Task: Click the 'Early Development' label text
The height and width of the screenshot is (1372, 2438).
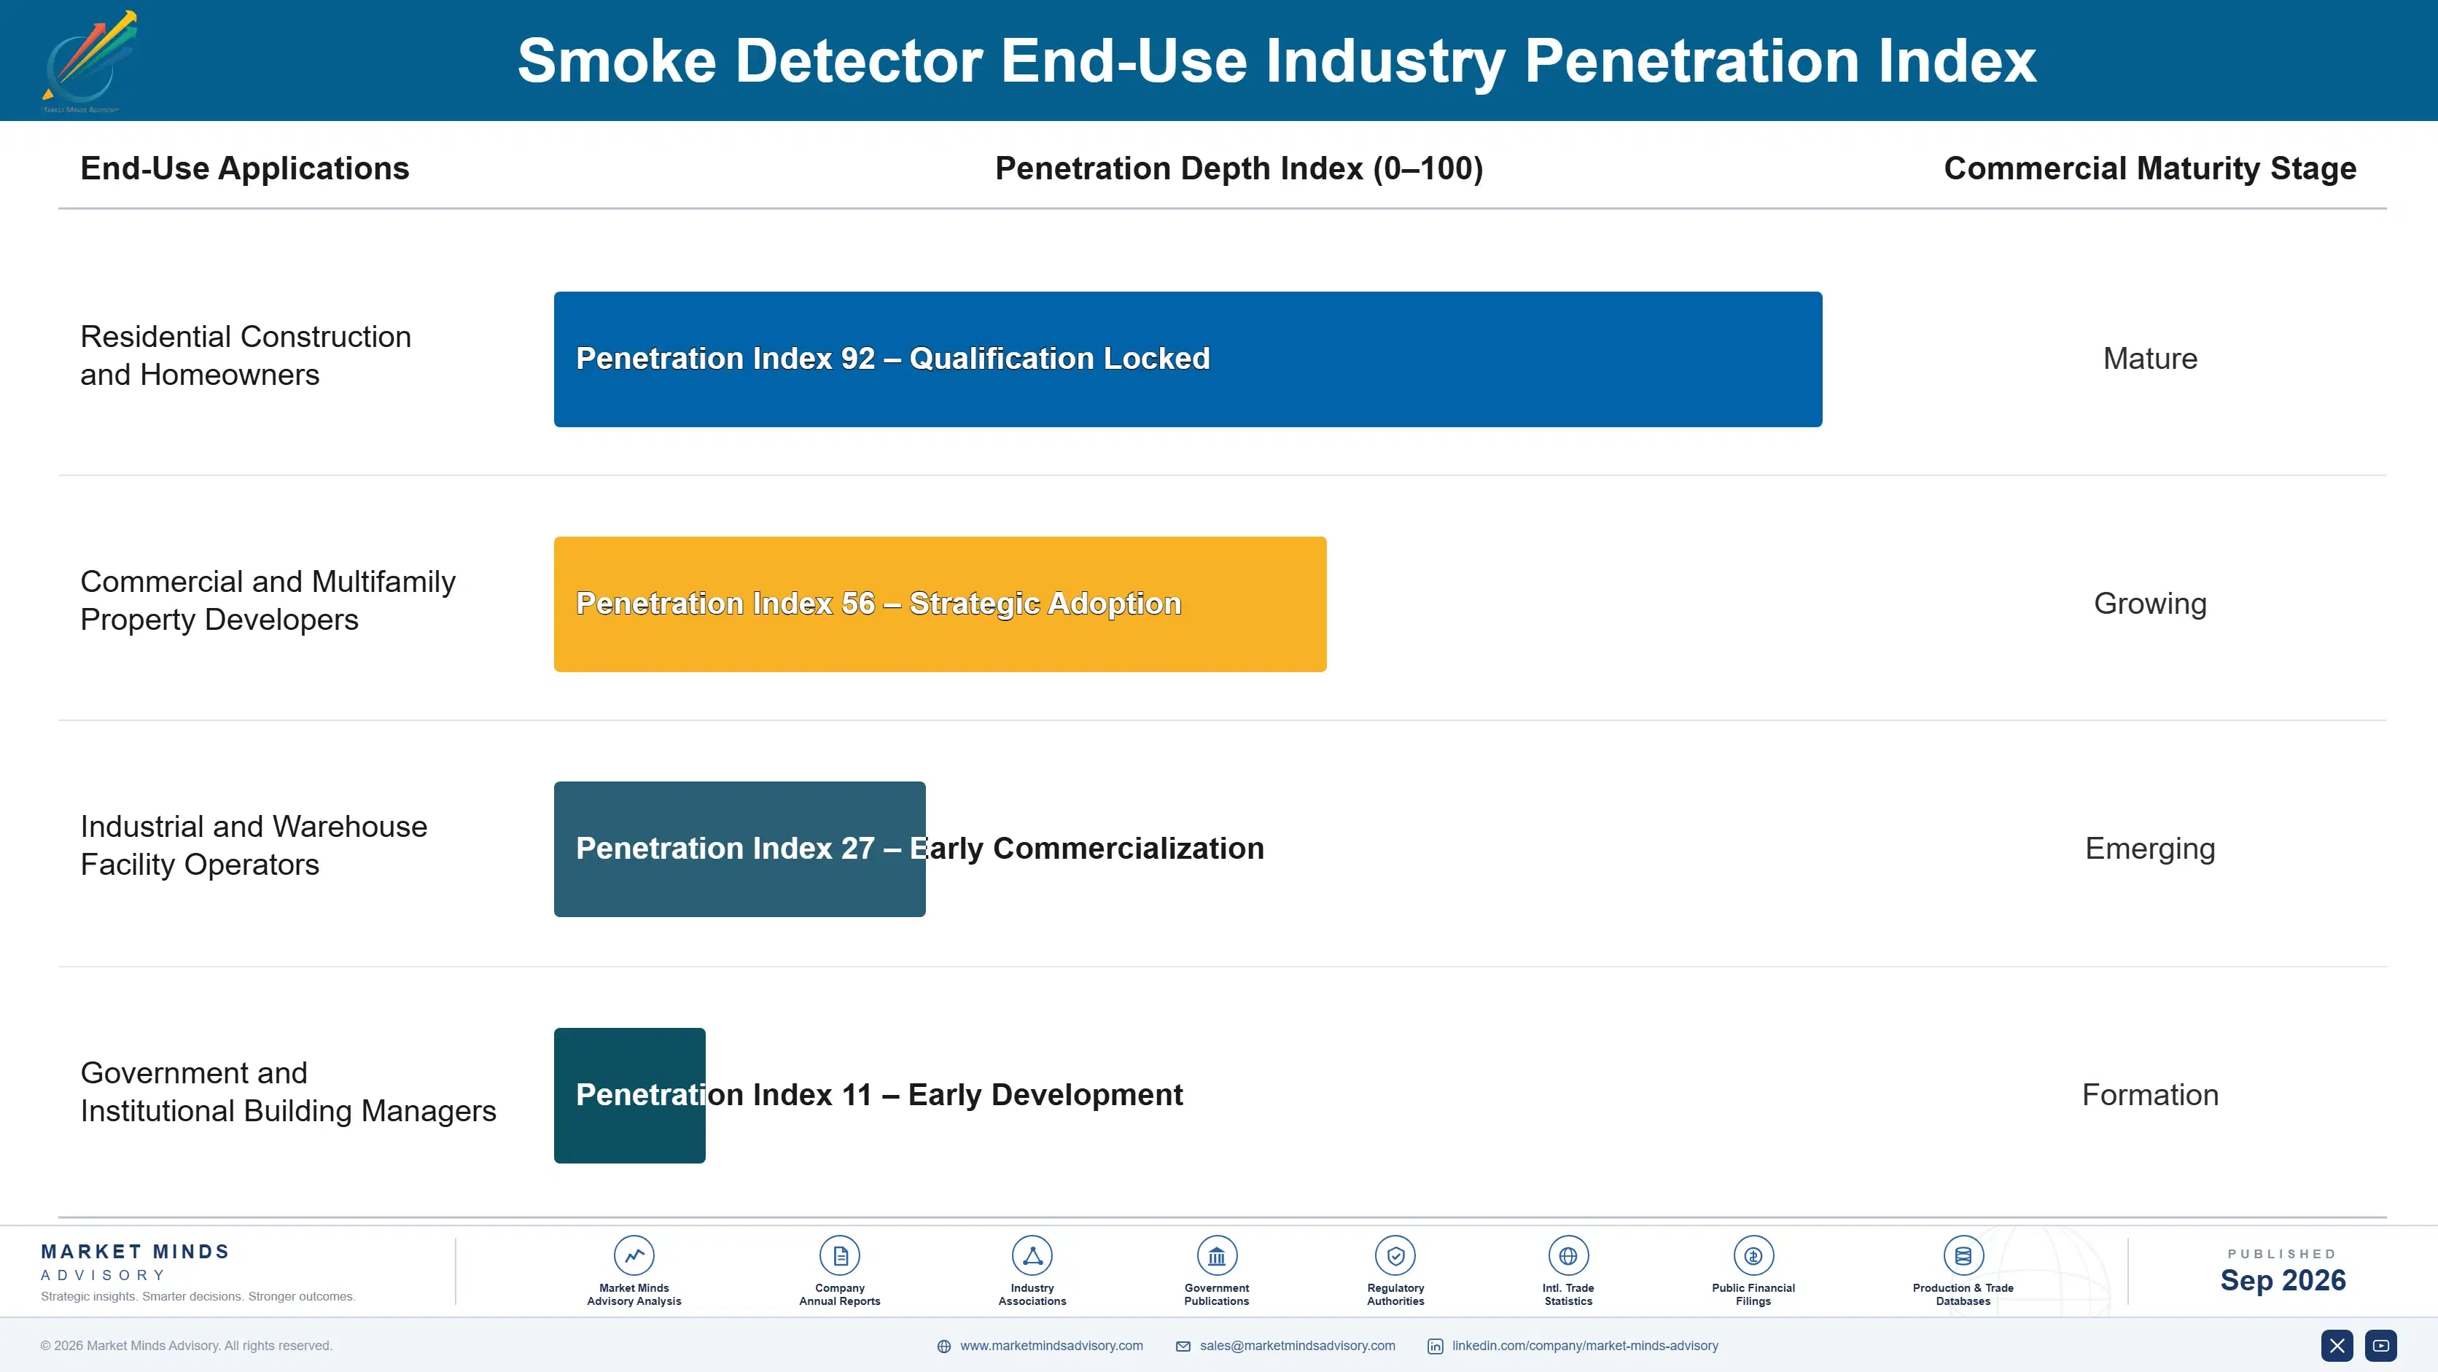Action: pyautogui.click(x=1045, y=1095)
